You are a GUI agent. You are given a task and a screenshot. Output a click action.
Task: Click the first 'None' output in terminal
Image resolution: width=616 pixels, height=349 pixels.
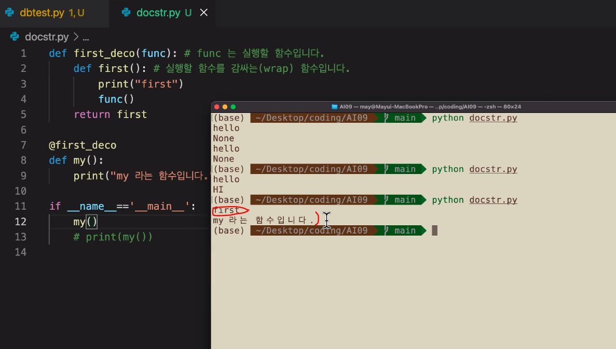[224, 138]
